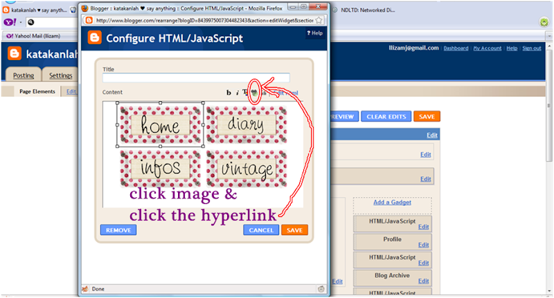
Task: Select the Page Elements sub-tab
Action: tap(37, 91)
